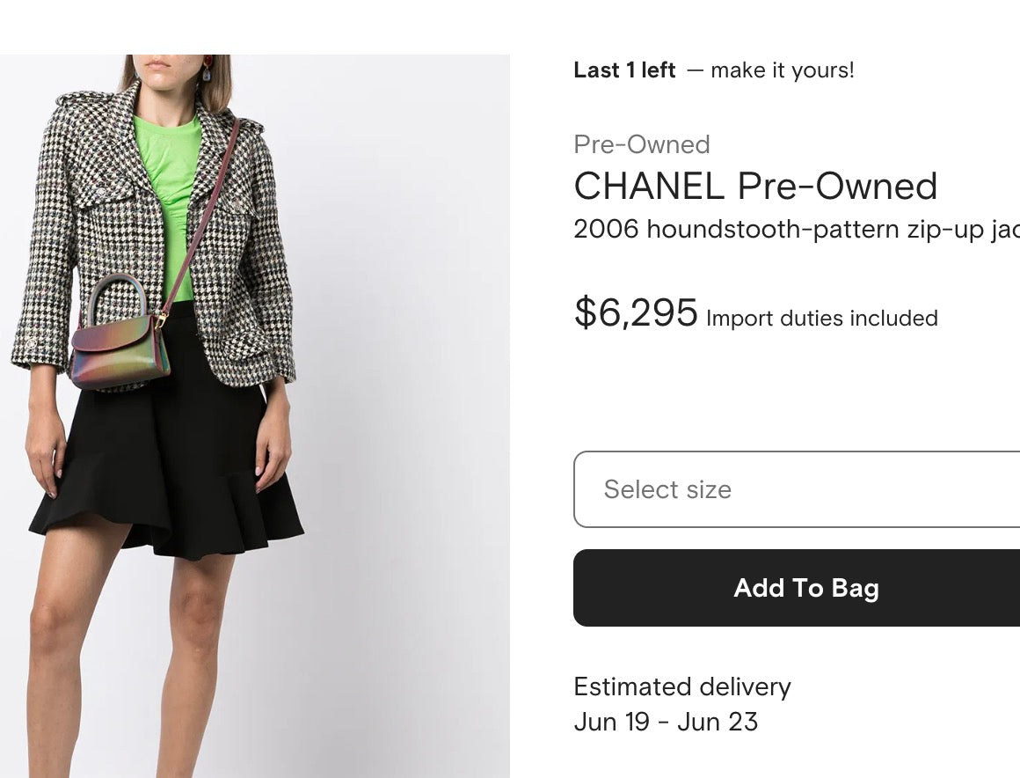The width and height of the screenshot is (1020, 778).
Task: Open the CHANEL Pre-Owned brand page
Action: 755,187
